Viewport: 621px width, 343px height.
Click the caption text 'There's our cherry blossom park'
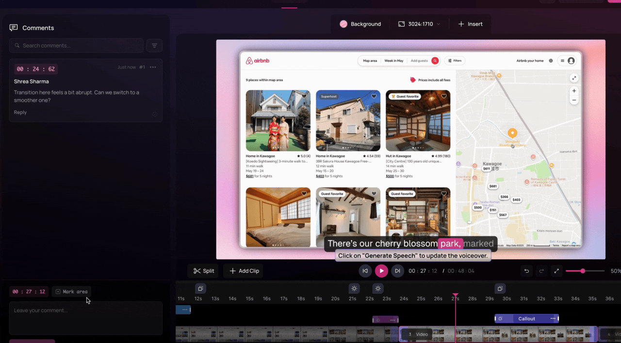pos(394,244)
